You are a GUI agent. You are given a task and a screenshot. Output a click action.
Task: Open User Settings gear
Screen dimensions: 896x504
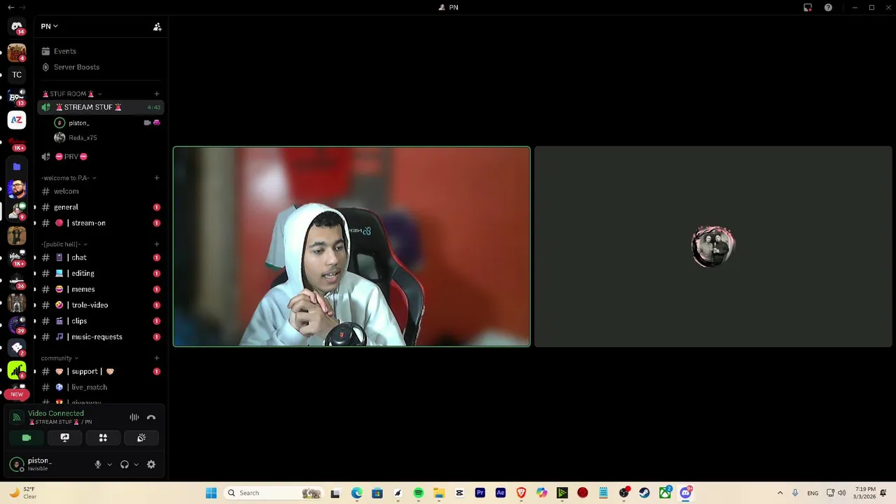coord(151,465)
